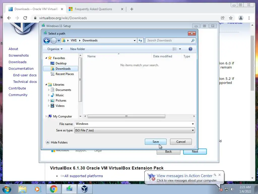The width and height of the screenshot is (258, 194).
Task: Click the volume speaker tray icon
Action: (x=233, y=189)
